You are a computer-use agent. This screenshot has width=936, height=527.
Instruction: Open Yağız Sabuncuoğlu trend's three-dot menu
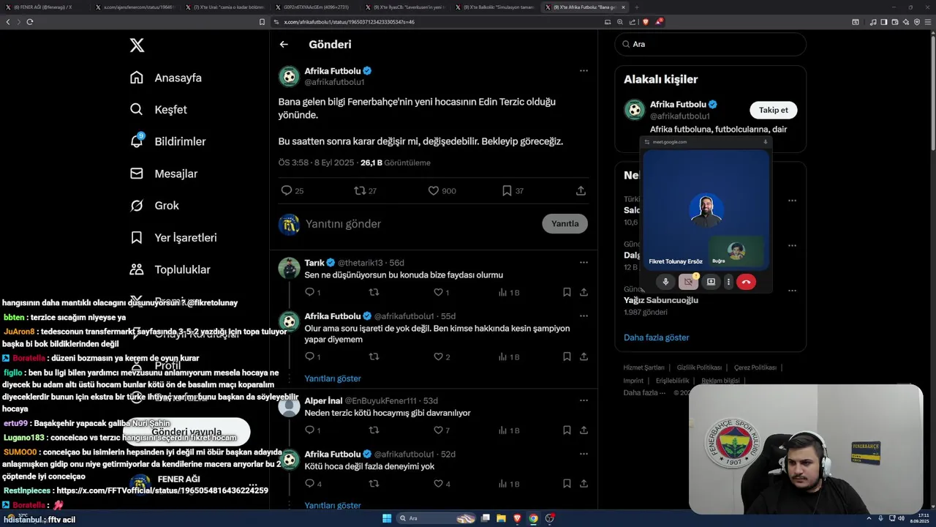click(792, 291)
